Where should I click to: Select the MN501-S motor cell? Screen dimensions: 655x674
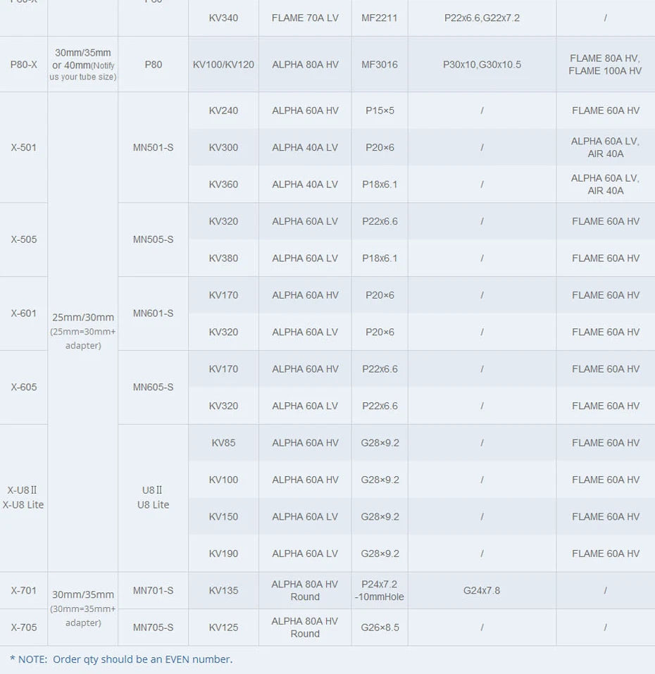[153, 148]
